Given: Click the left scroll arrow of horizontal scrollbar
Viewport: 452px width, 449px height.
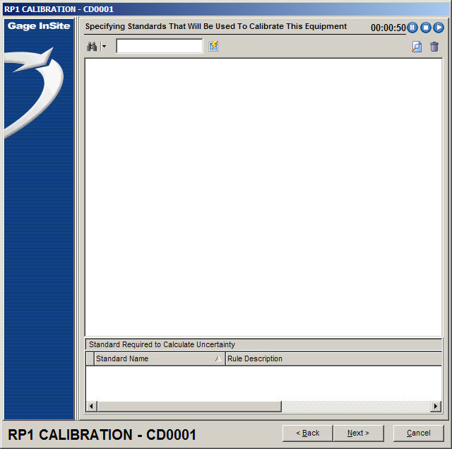Looking at the screenshot, I should 90,407.
